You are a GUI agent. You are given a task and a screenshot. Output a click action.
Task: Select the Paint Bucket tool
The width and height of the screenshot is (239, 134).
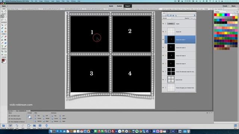[x=2, y=40]
